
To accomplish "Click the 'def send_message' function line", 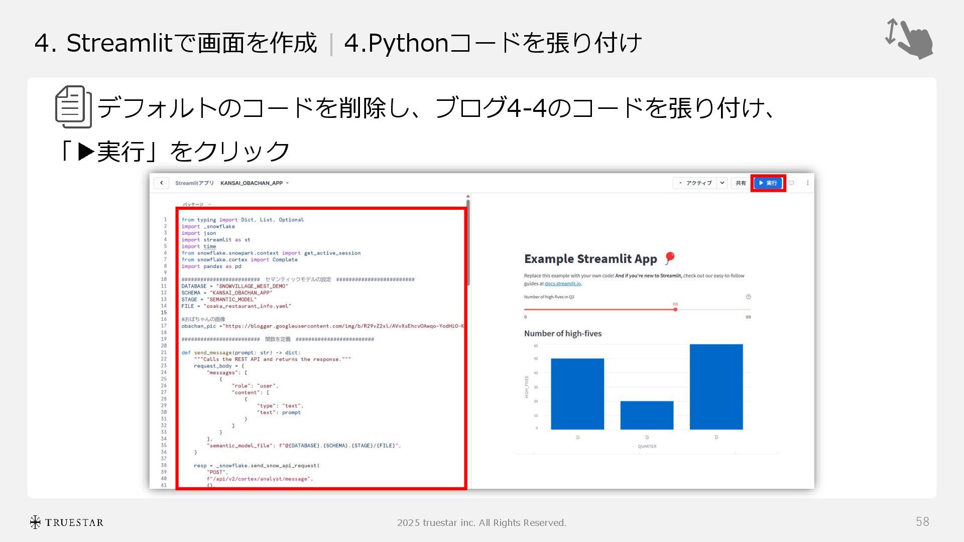I will click(241, 353).
